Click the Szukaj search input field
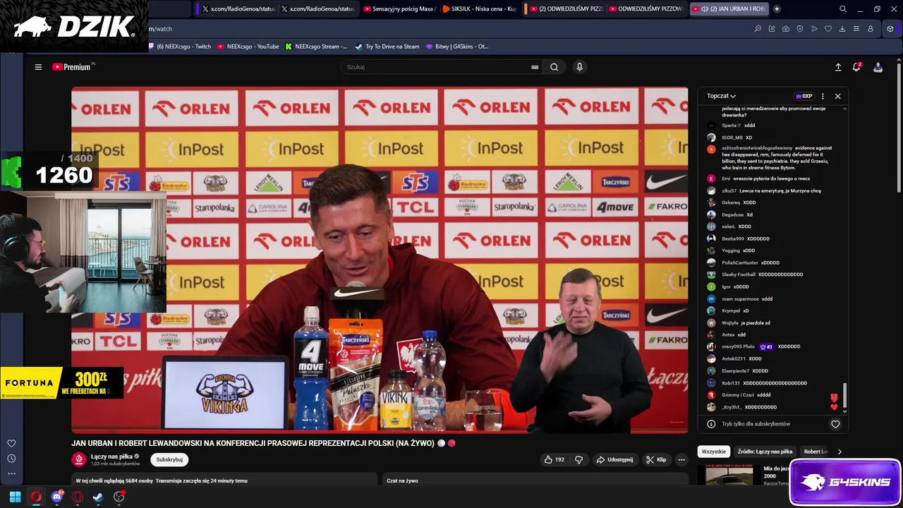The height and width of the screenshot is (508, 903). click(437, 67)
